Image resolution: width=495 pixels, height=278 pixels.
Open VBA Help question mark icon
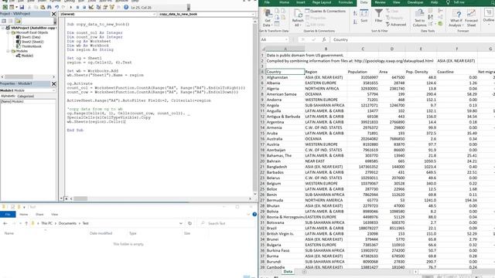tap(126, 7)
